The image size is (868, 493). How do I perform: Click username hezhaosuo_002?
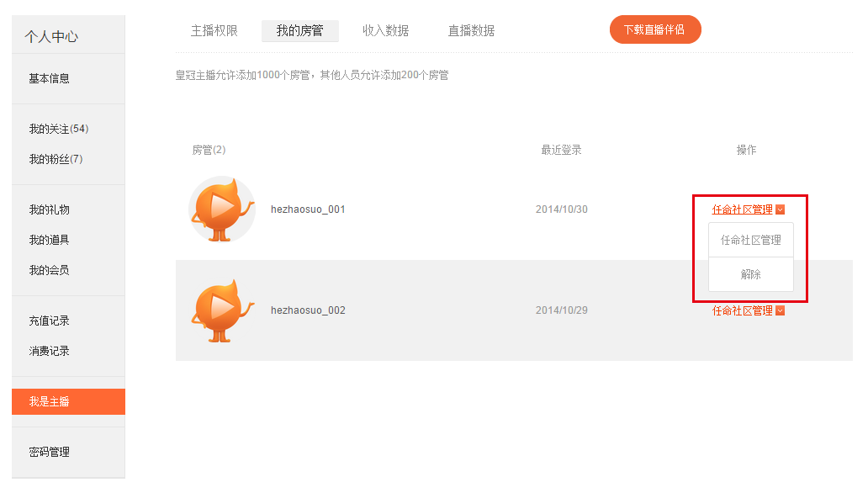tap(308, 310)
